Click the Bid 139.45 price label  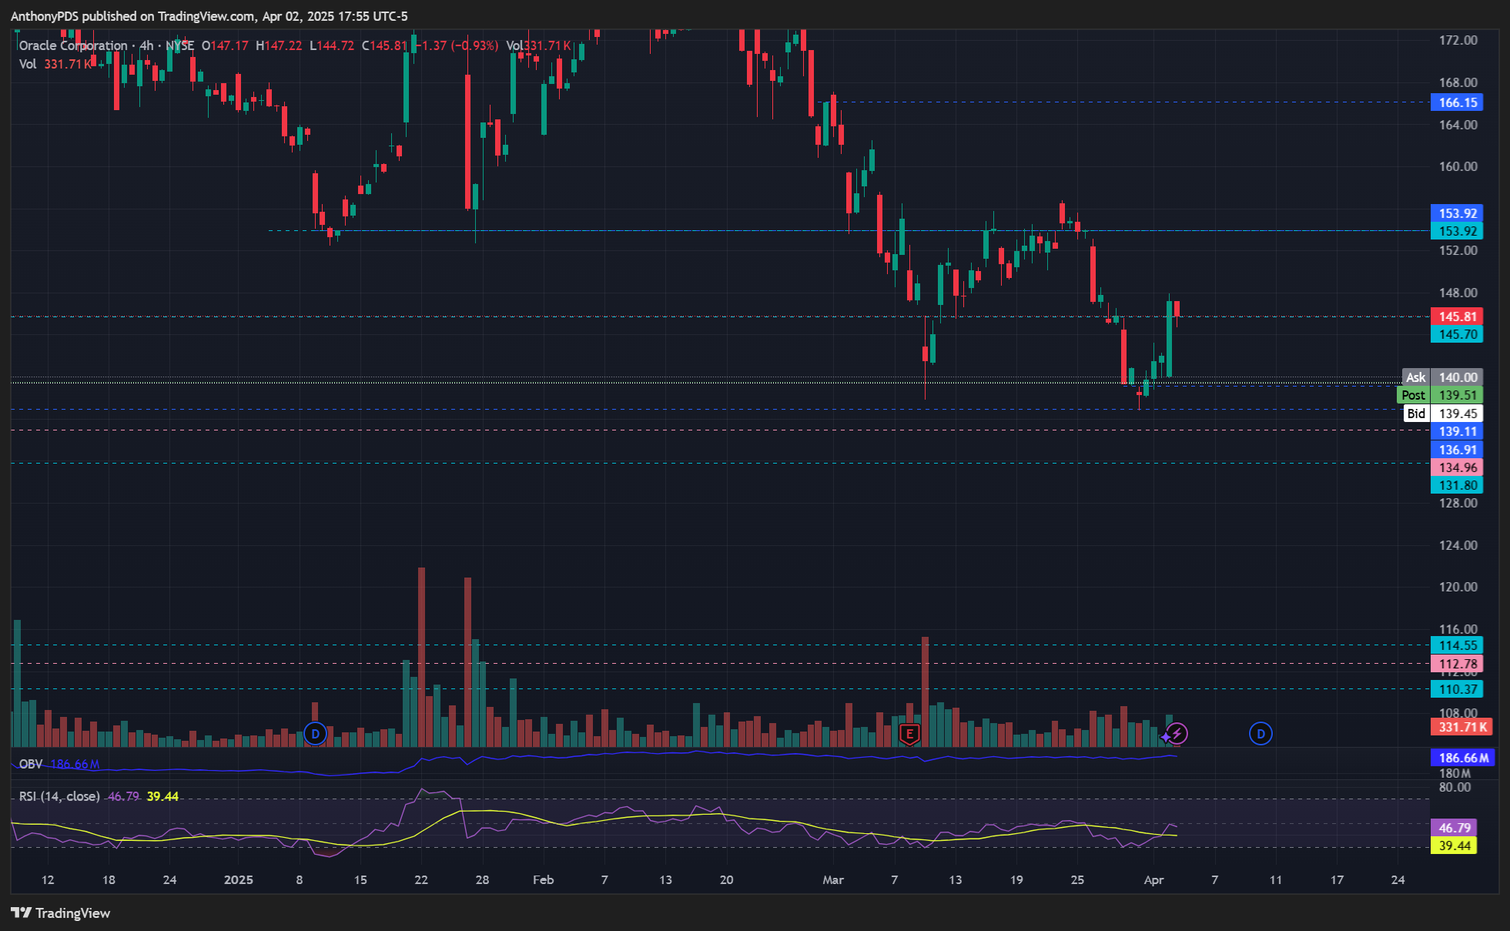[x=1443, y=414]
